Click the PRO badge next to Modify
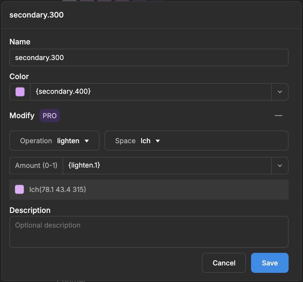Screen dimensions: 303x282 (49, 116)
